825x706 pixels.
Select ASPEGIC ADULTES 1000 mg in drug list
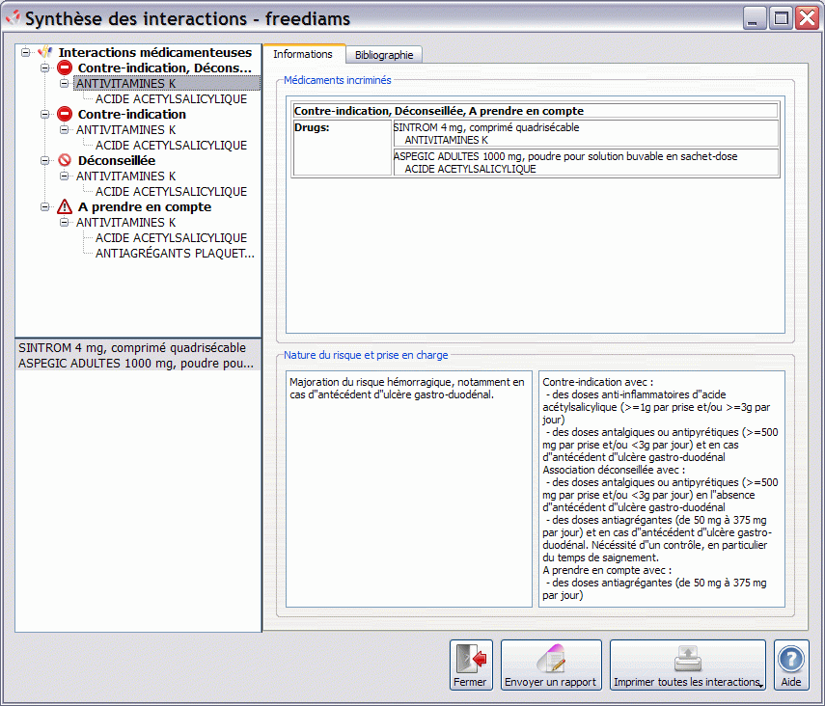tap(136, 363)
